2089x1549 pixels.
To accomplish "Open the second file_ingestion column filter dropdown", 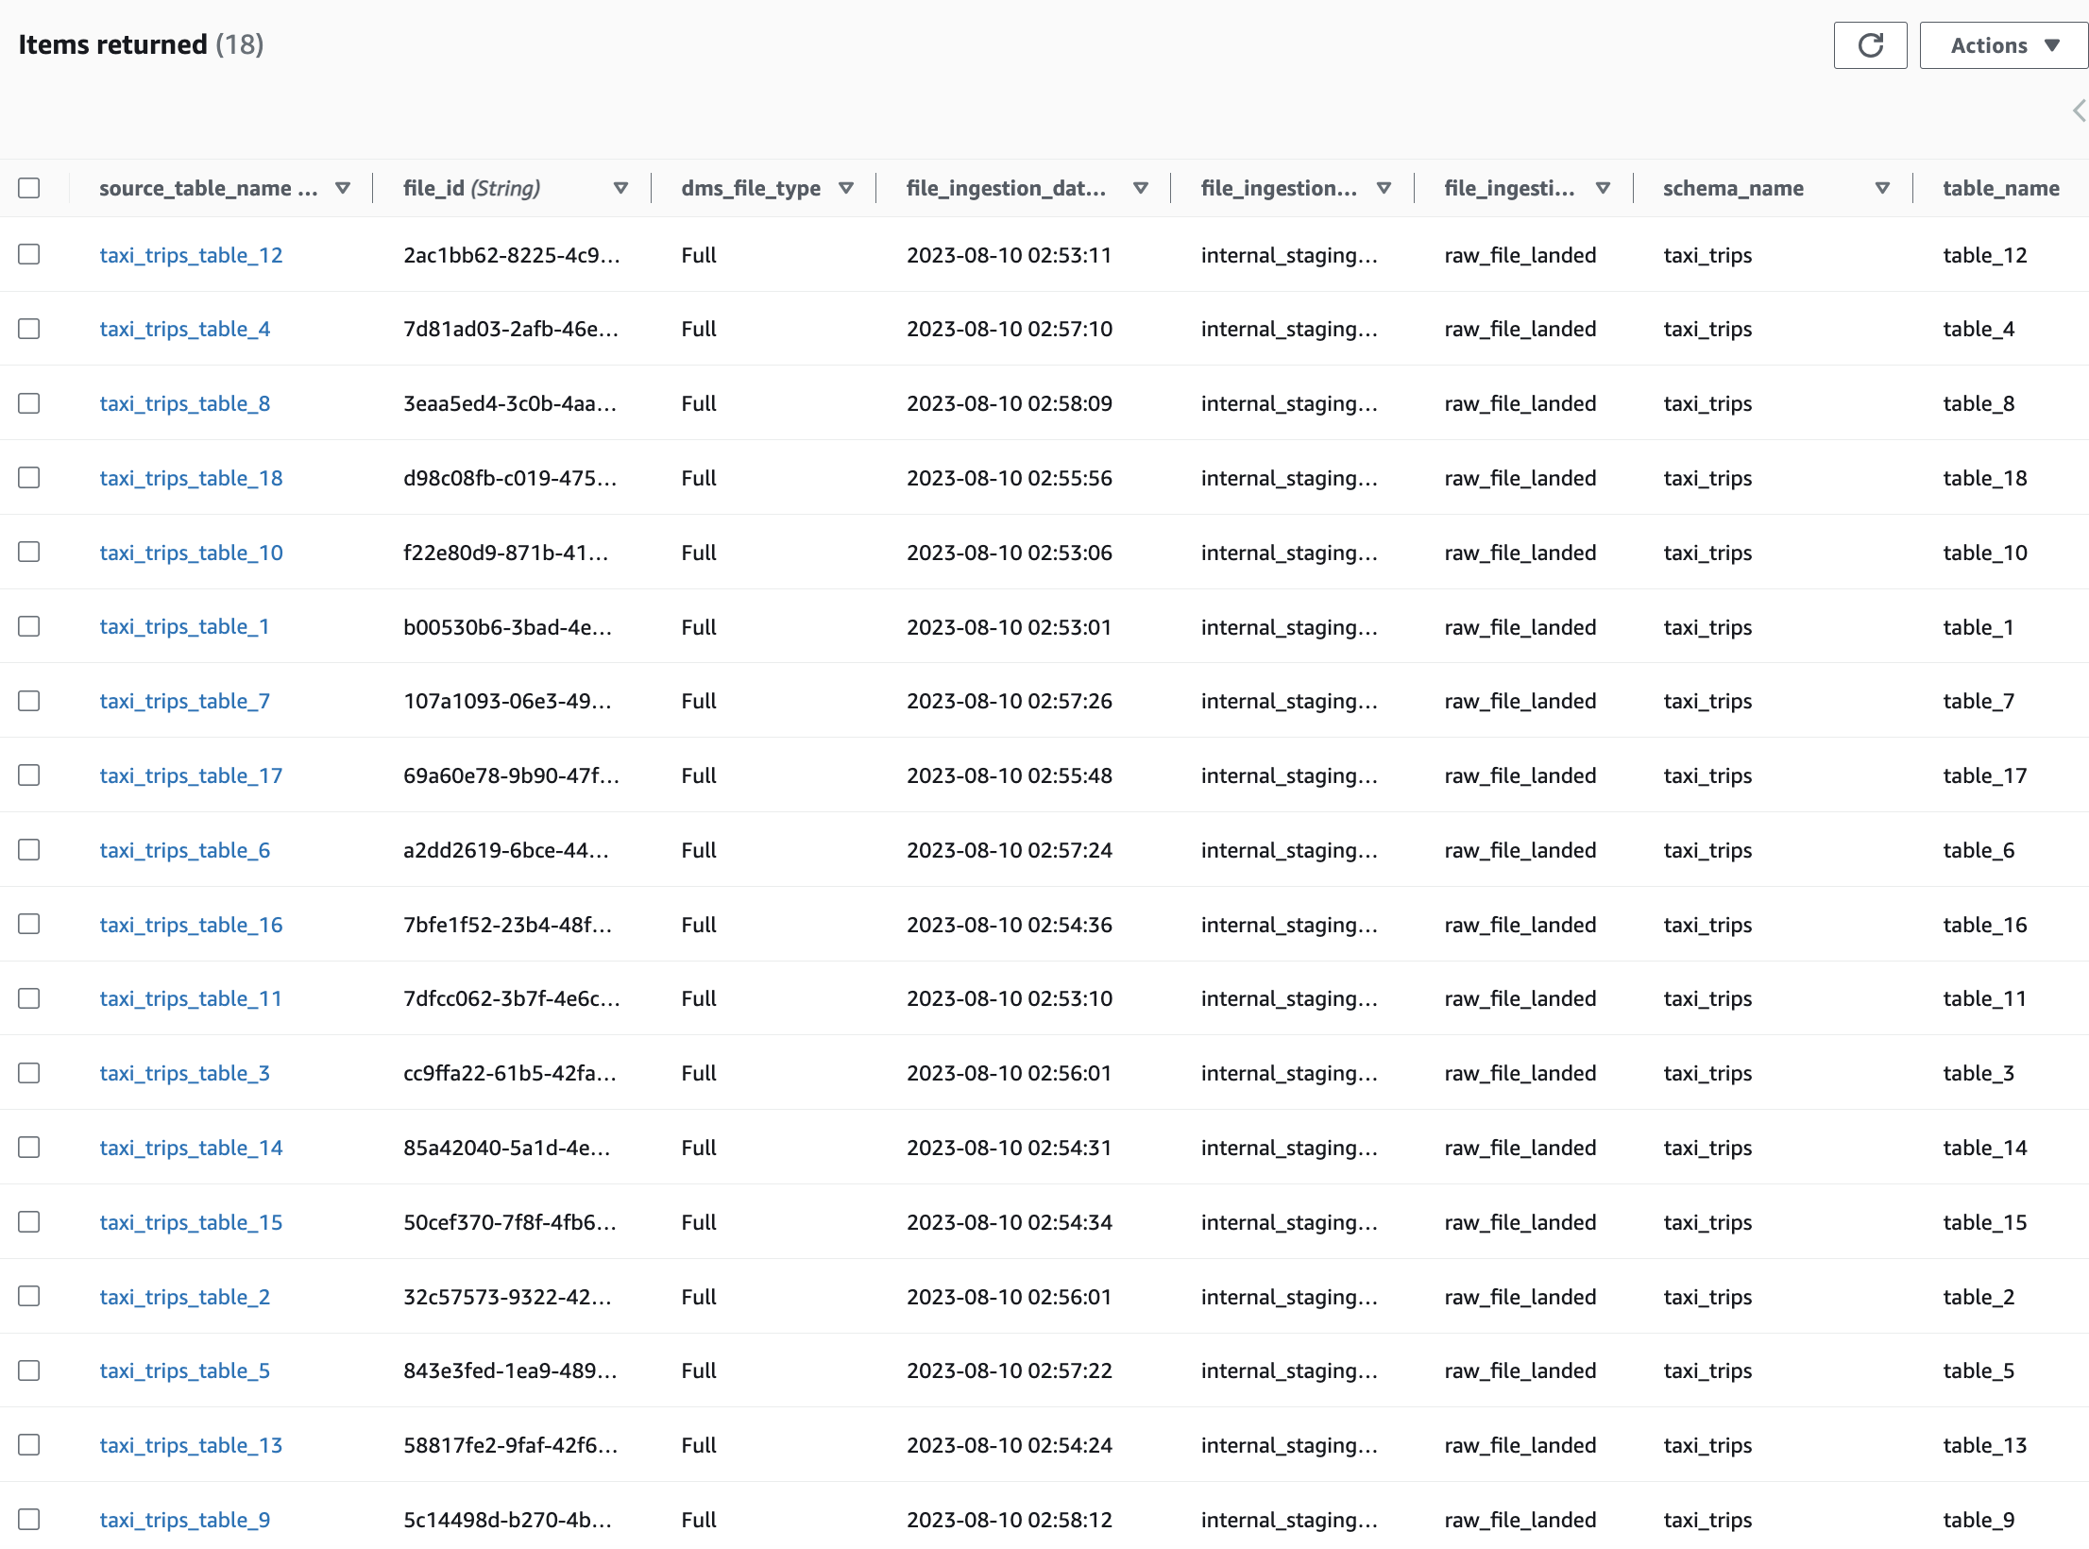I will (x=1384, y=188).
